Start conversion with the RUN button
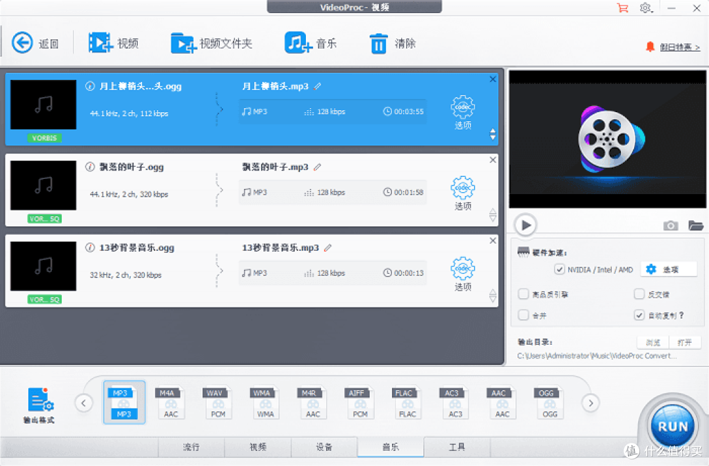The height and width of the screenshot is (466, 709). coord(672,426)
